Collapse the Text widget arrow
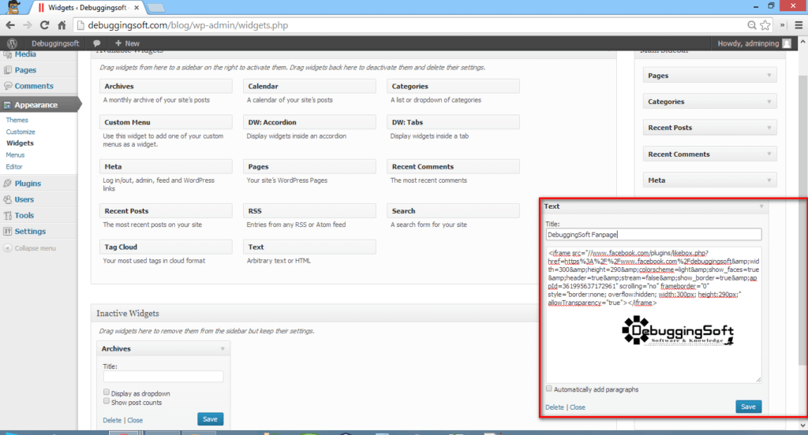The height and width of the screenshot is (435, 808). click(761, 206)
